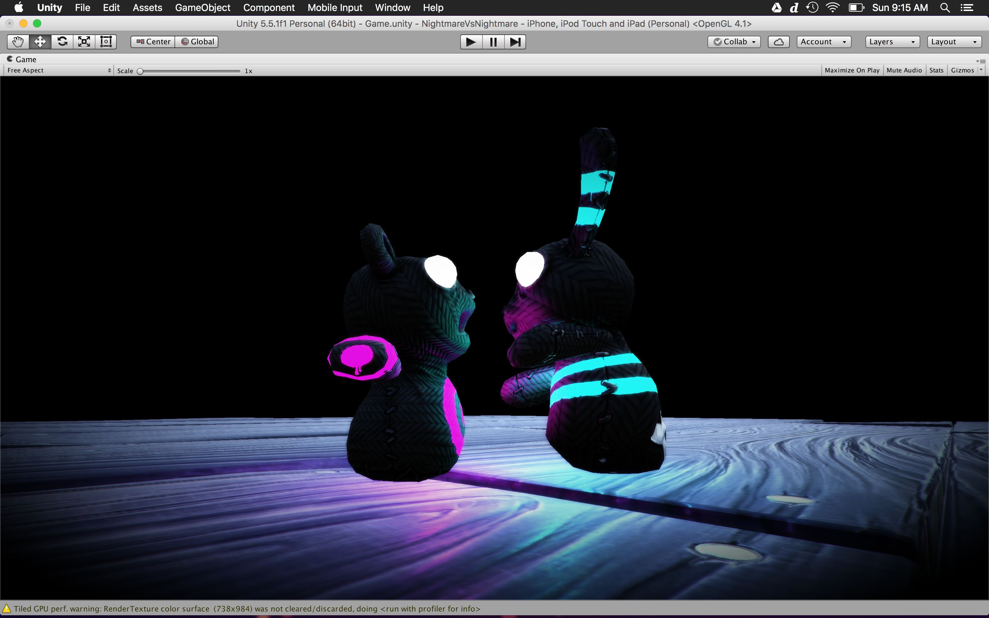This screenshot has width=989, height=618.
Task: Toggle Mute Audio in Game view
Action: 904,70
